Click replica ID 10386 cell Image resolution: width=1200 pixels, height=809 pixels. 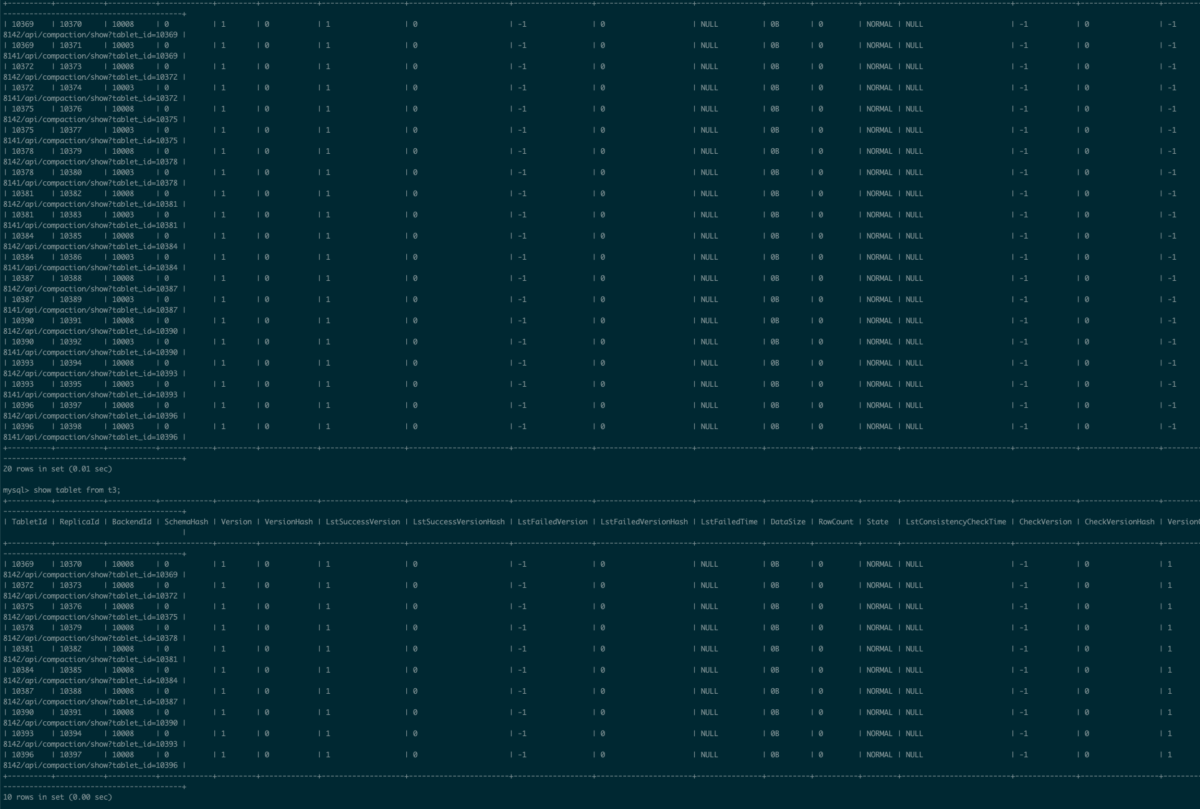click(x=70, y=257)
